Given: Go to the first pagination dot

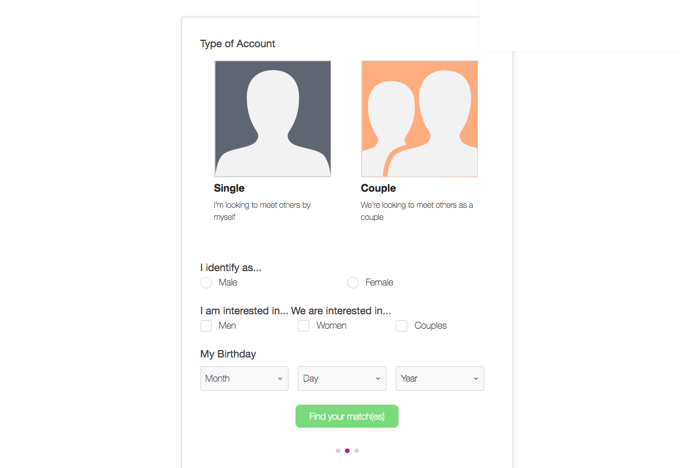Looking at the screenshot, I should (338, 451).
